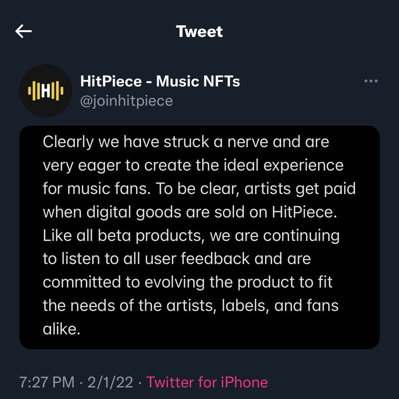The height and width of the screenshot is (399, 399).
Task: Click the word "committed" in the statement
Action: point(82,282)
